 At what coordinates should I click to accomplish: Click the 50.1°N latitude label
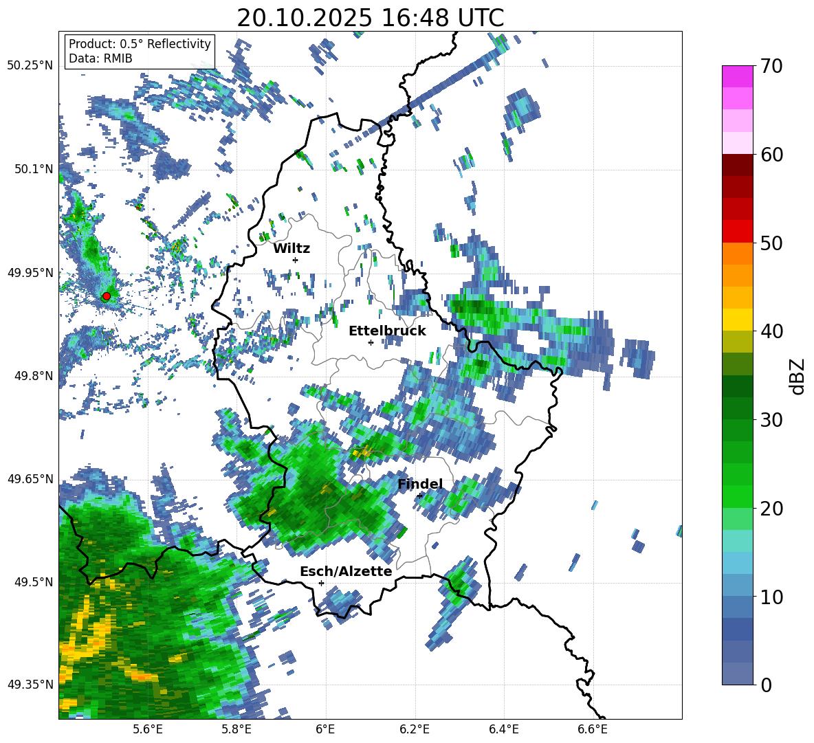tap(33, 169)
